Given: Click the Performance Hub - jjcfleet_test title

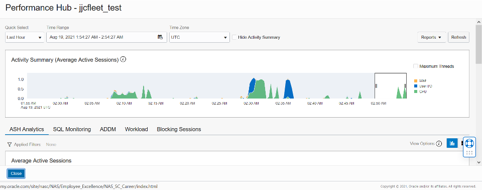Looking at the screenshot, I should (x=64, y=8).
